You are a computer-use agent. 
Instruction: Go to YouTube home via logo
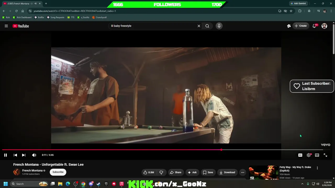coord(21,26)
